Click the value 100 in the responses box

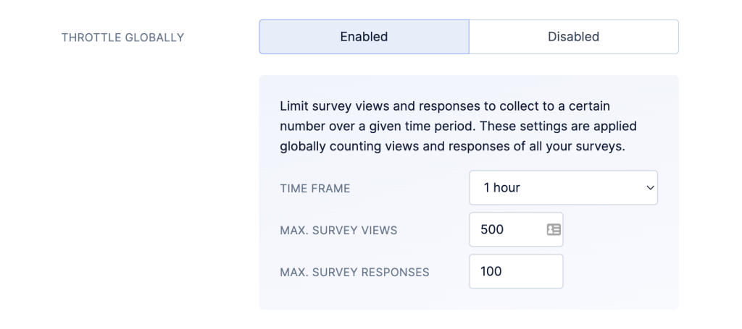(x=491, y=271)
